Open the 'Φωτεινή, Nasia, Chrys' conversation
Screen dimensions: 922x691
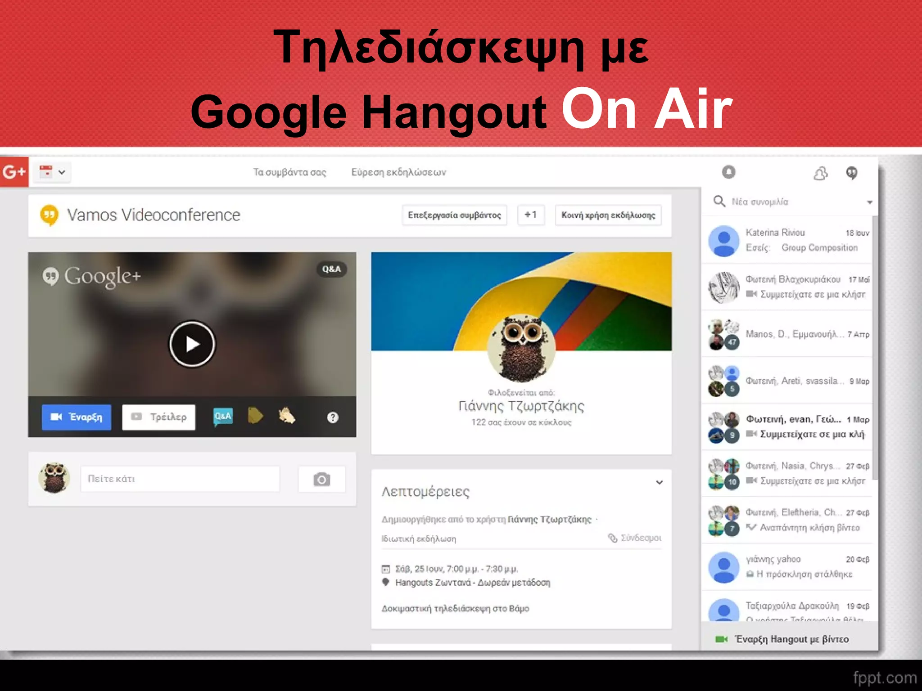(787, 474)
